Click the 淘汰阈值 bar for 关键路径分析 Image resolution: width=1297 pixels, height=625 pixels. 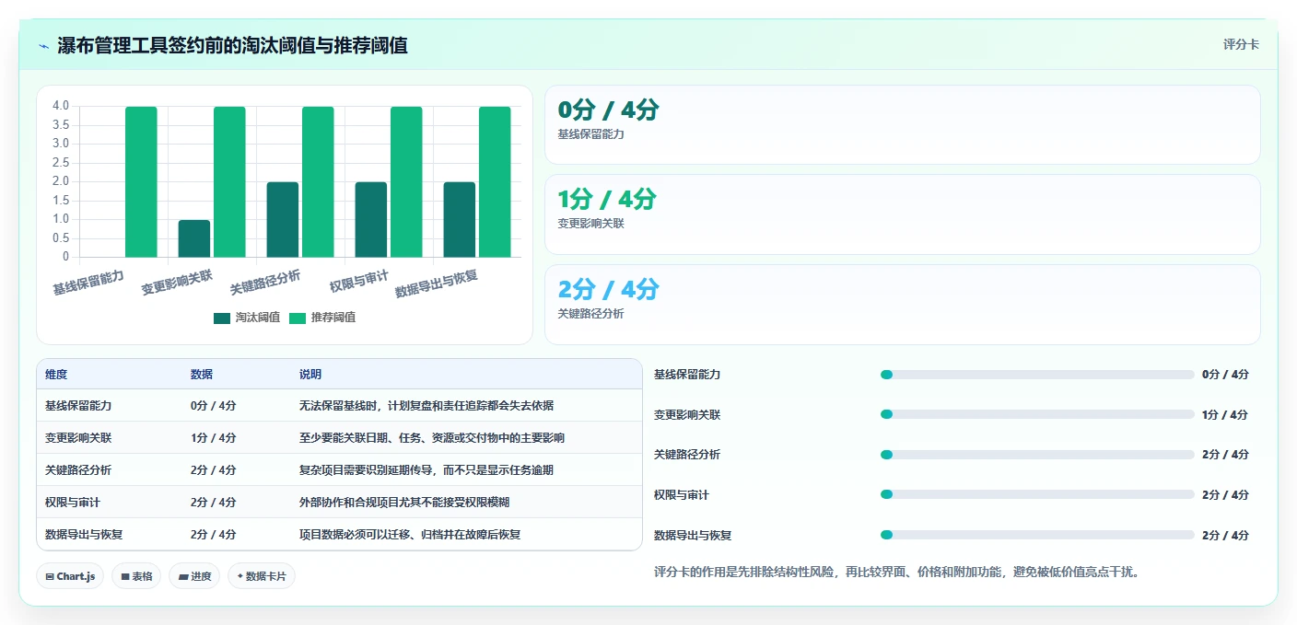[283, 219]
